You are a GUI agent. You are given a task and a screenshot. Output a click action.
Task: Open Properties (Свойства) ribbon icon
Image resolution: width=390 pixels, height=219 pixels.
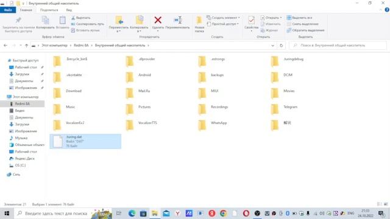coord(251,20)
